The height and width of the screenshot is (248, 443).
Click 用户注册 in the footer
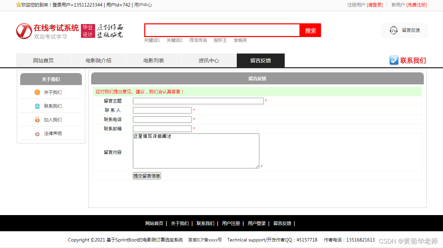click(231, 223)
